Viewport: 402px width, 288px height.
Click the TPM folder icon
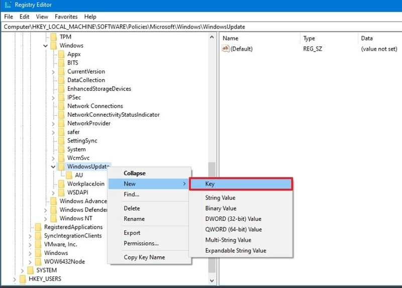coord(54,37)
